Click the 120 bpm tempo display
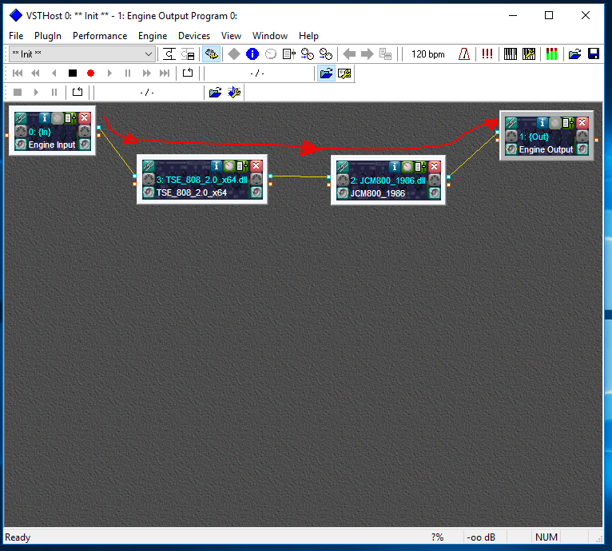 click(x=427, y=54)
